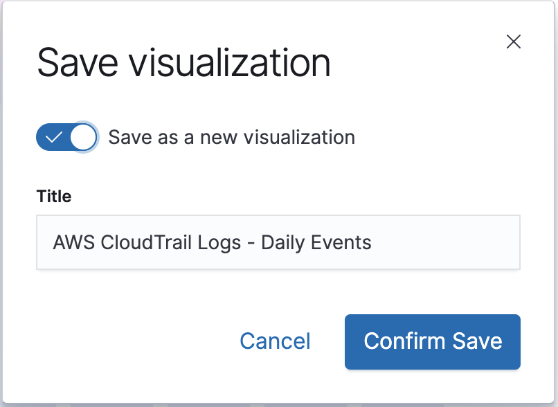
Task: Click the white knob of the switch
Action: 83,137
